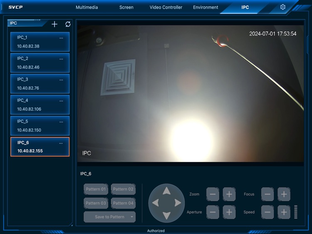The height and width of the screenshot is (234, 312).
Task: Select camera IPC_2 at 10.40.82.46
Action: point(40,63)
